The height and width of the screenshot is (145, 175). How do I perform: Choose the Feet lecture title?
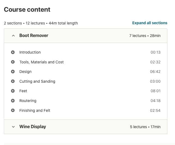(x=23, y=91)
